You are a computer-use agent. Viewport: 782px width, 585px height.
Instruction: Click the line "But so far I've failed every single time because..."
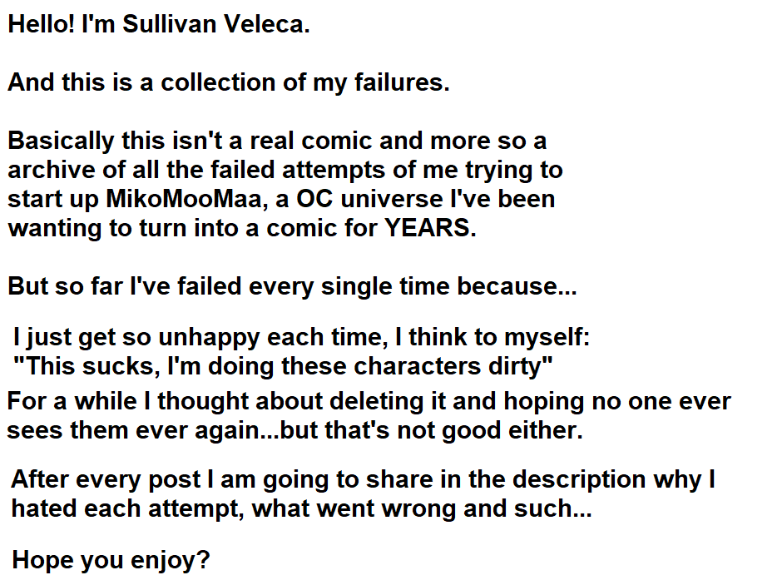pyautogui.click(x=292, y=287)
